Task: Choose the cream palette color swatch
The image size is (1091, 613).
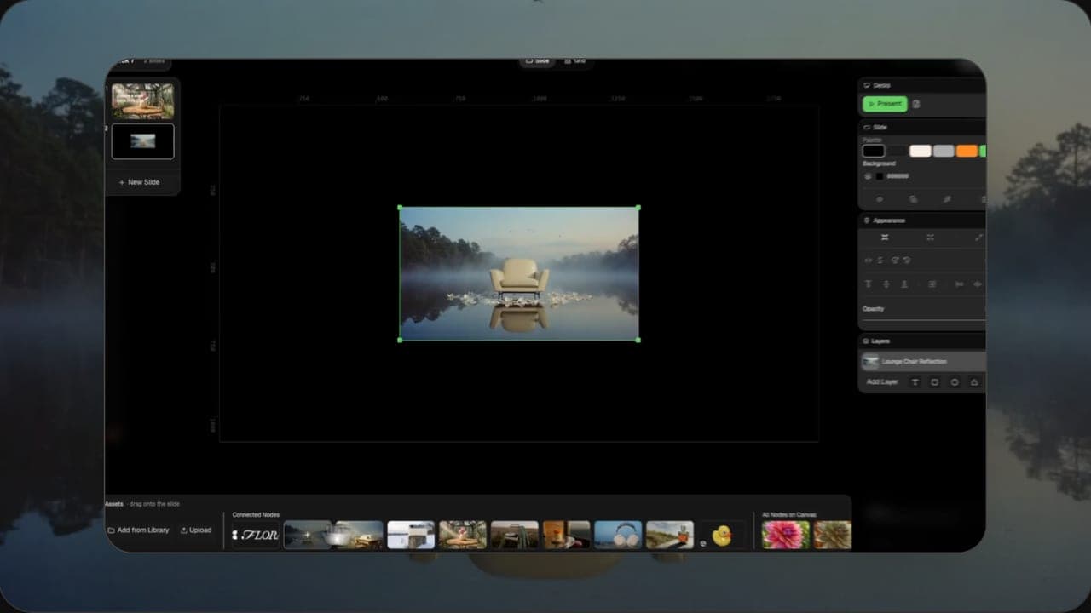Action: click(x=921, y=151)
